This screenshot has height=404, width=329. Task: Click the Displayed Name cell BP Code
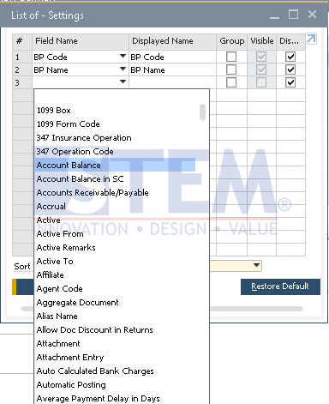tap(173, 57)
